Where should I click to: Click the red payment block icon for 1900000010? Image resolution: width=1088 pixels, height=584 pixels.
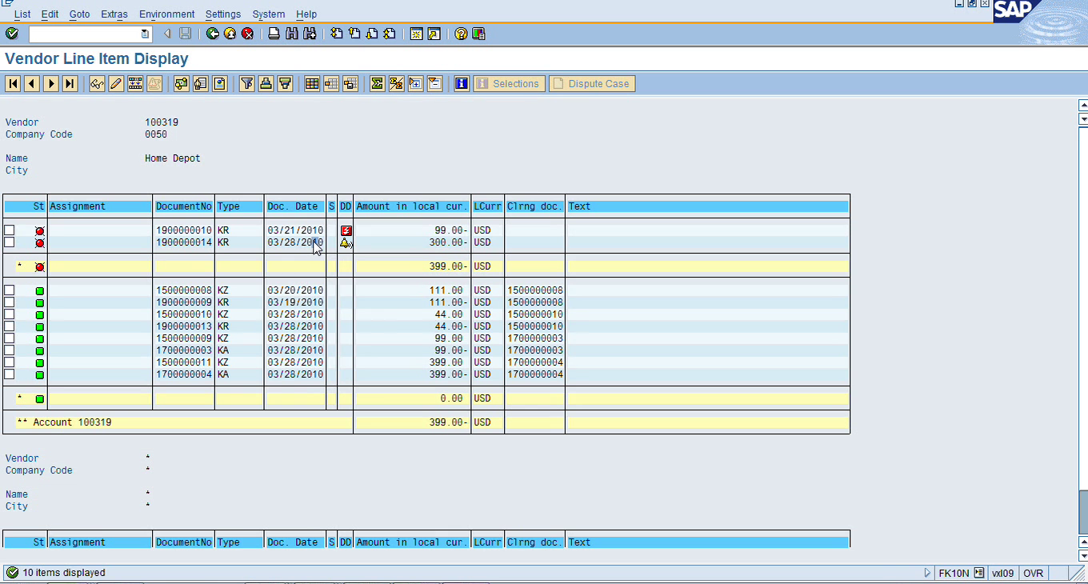(x=346, y=230)
